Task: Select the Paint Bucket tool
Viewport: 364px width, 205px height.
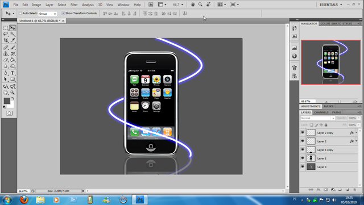Action: 13,60
